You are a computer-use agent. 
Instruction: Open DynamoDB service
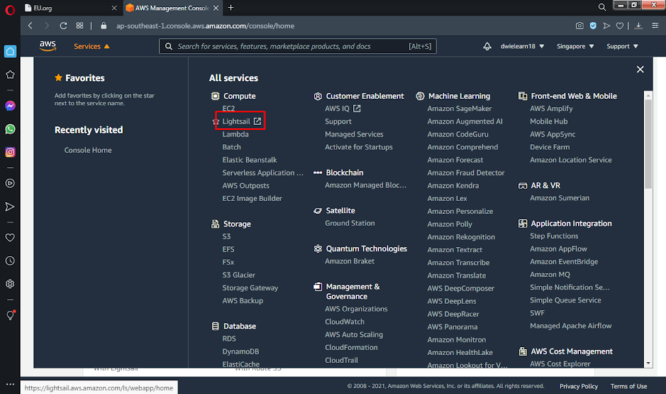point(241,352)
